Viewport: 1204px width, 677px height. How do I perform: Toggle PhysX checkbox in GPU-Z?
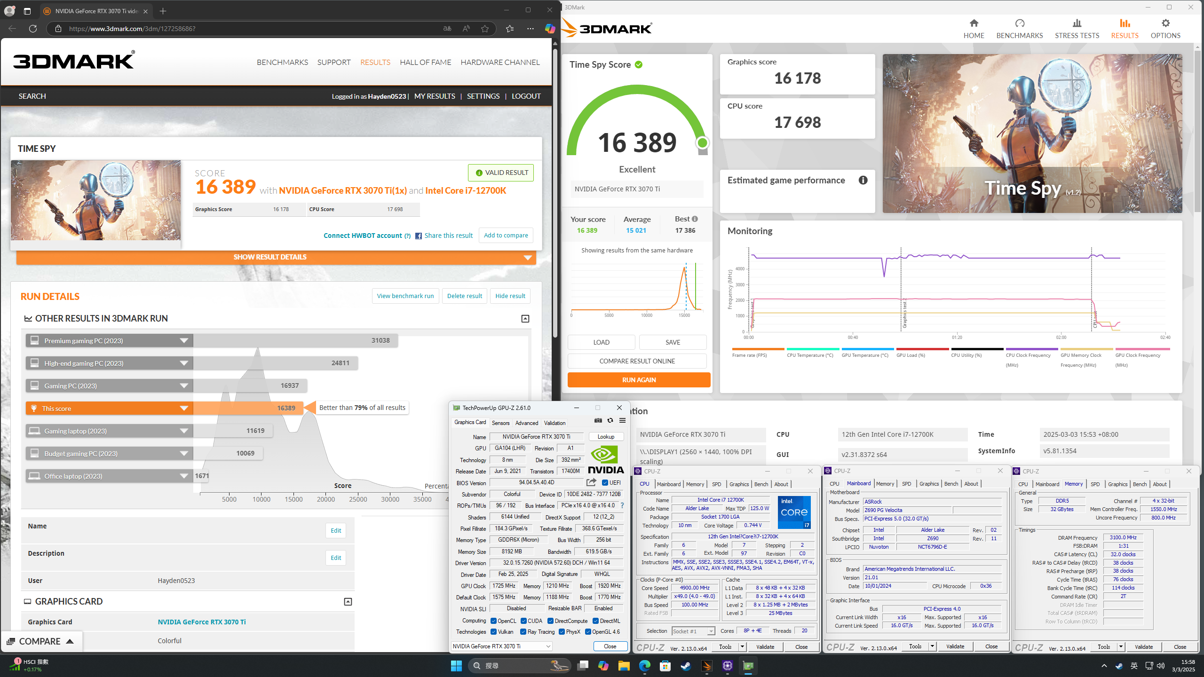(x=562, y=632)
